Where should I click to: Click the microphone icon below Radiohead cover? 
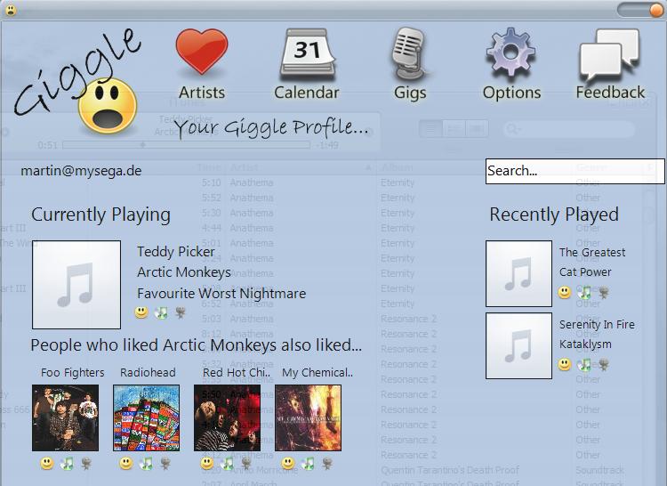pyautogui.click(x=165, y=464)
